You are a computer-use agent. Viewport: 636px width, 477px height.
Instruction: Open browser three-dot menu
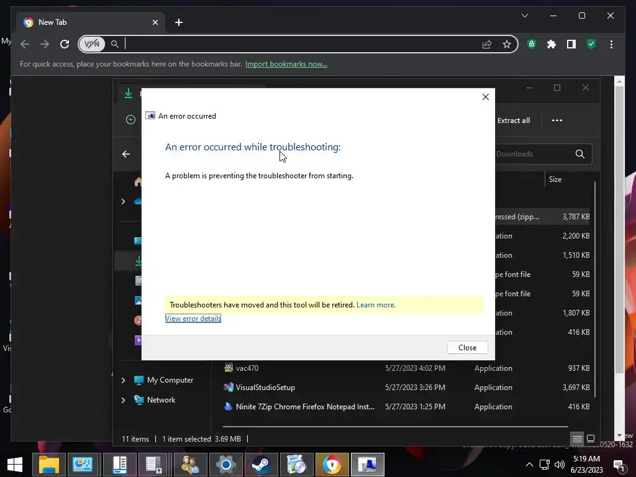[x=611, y=44]
